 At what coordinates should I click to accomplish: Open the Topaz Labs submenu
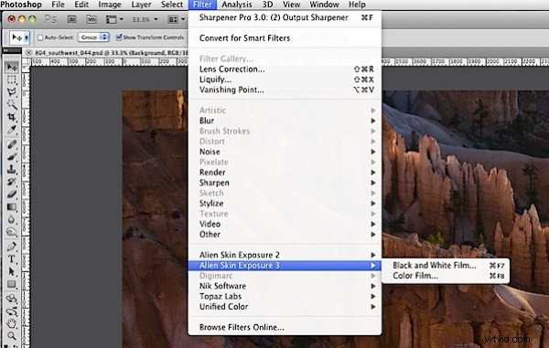pos(285,296)
